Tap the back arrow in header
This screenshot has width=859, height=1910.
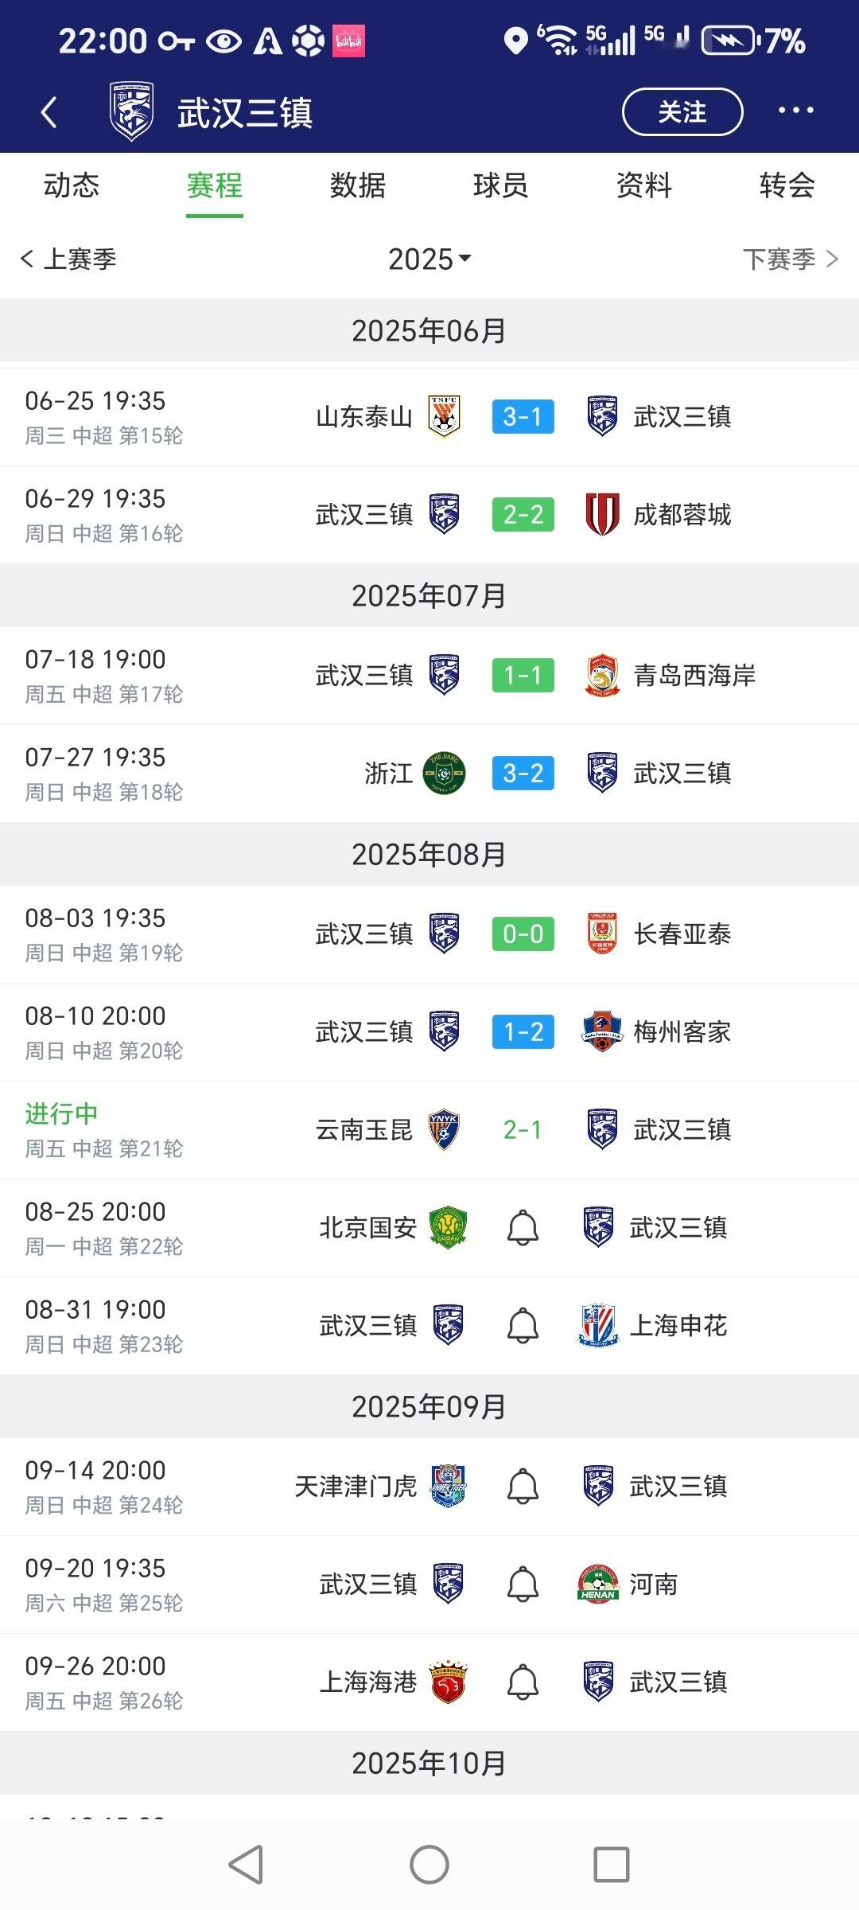49,112
